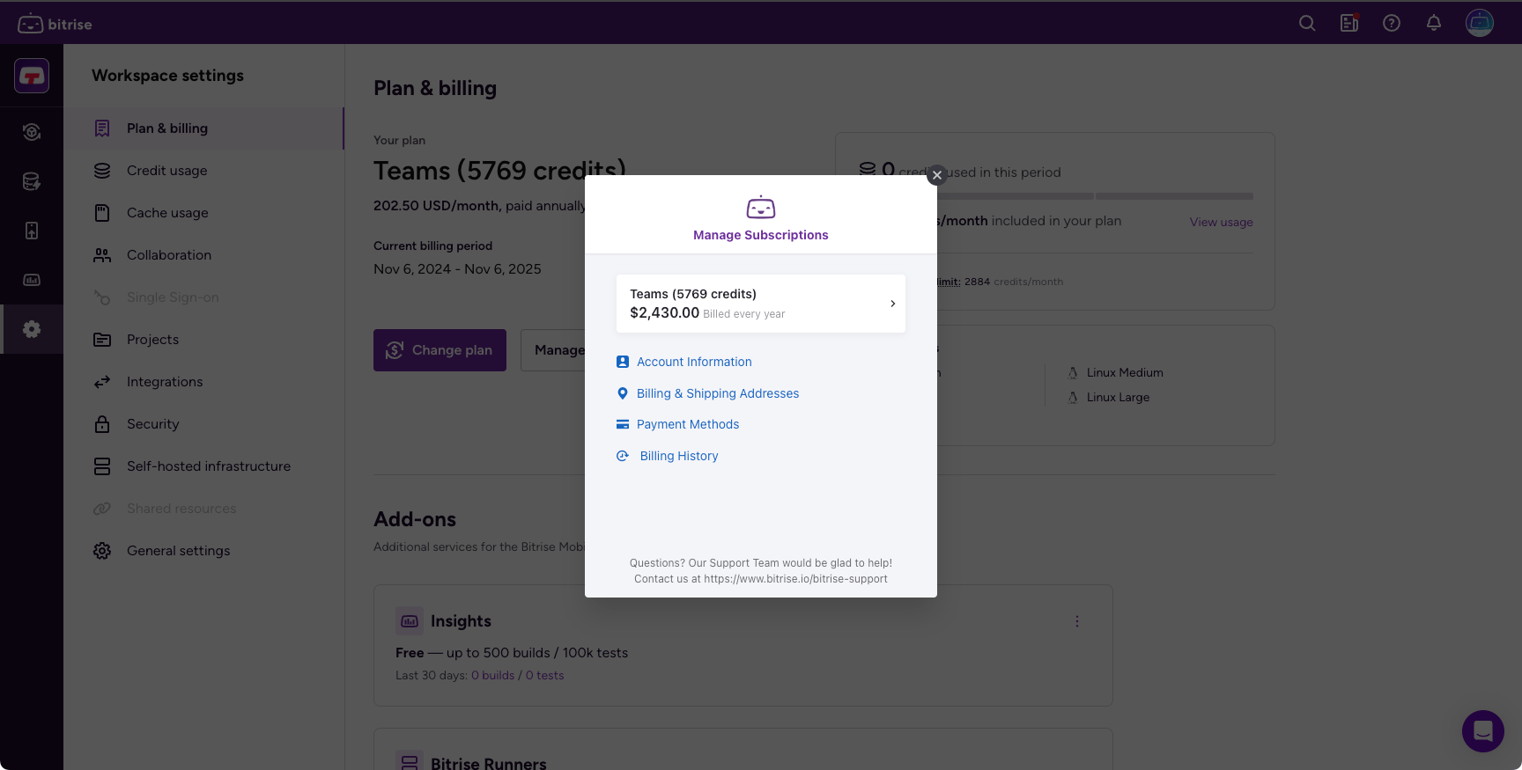Click the Linux Medium label
Screen dimensions: 1522x770
(1125, 372)
